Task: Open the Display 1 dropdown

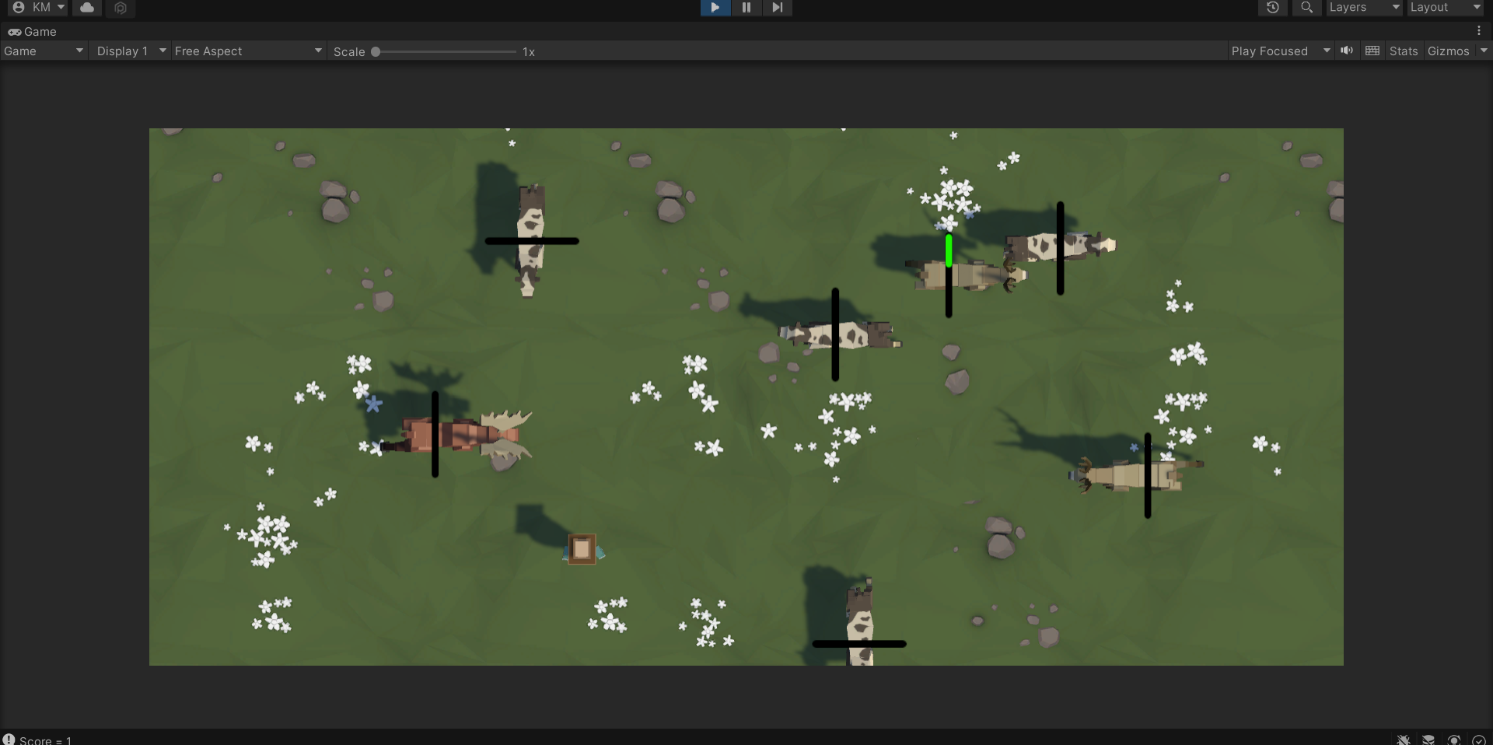Action: [130, 51]
